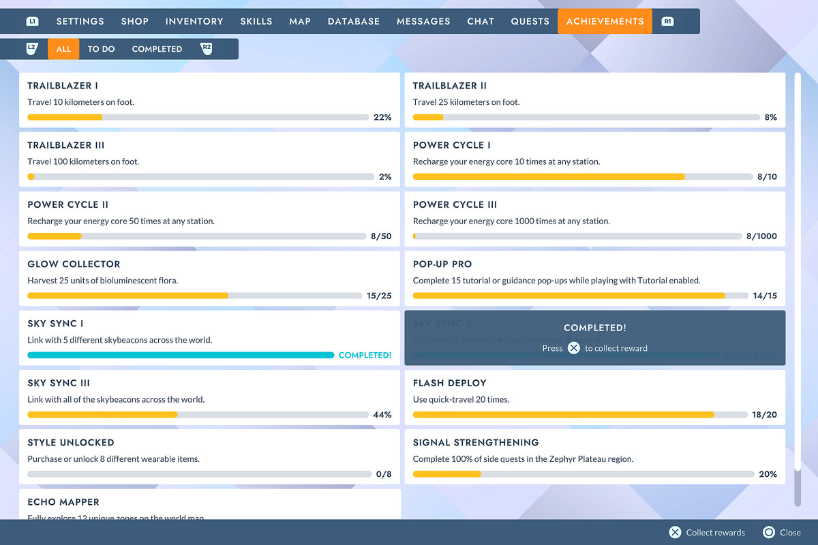The image size is (818, 545).
Task: Select the Echo Mapper achievement card
Action: pyautogui.click(x=209, y=504)
